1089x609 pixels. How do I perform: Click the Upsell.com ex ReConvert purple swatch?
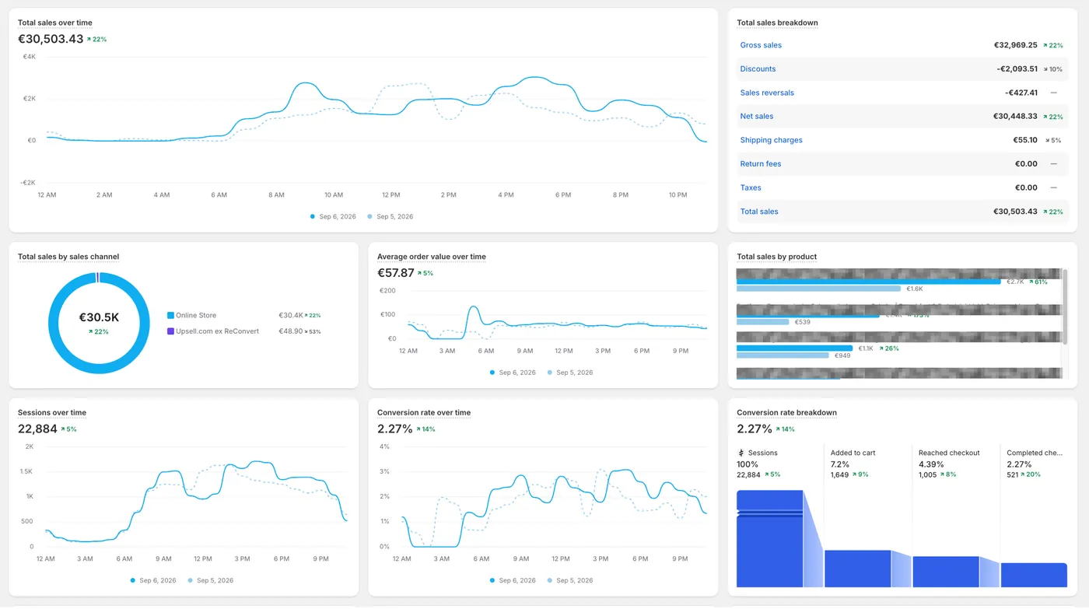(170, 331)
